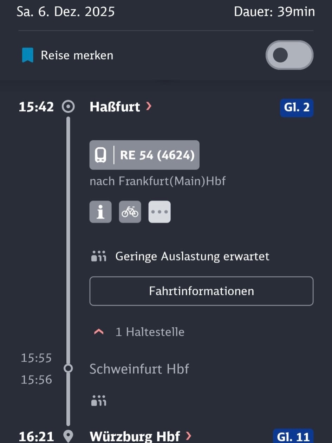Viewport: 332px width, 443px height.
Task: Tap the Geringe Auslastung erwartet text
Action: (192, 256)
